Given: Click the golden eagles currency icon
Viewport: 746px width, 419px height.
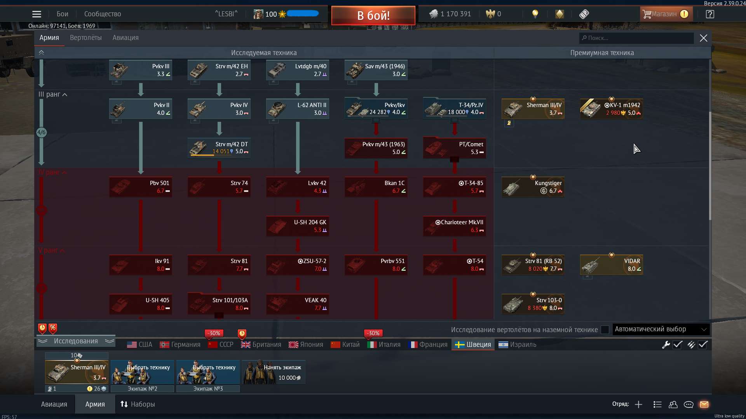Looking at the screenshot, I should 490,14.
